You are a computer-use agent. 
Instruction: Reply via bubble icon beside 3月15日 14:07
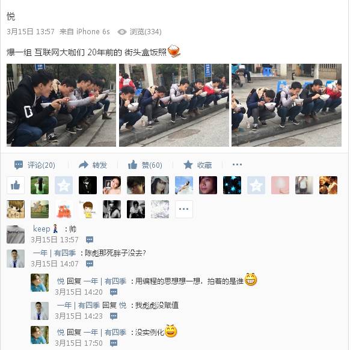[x=90, y=263]
